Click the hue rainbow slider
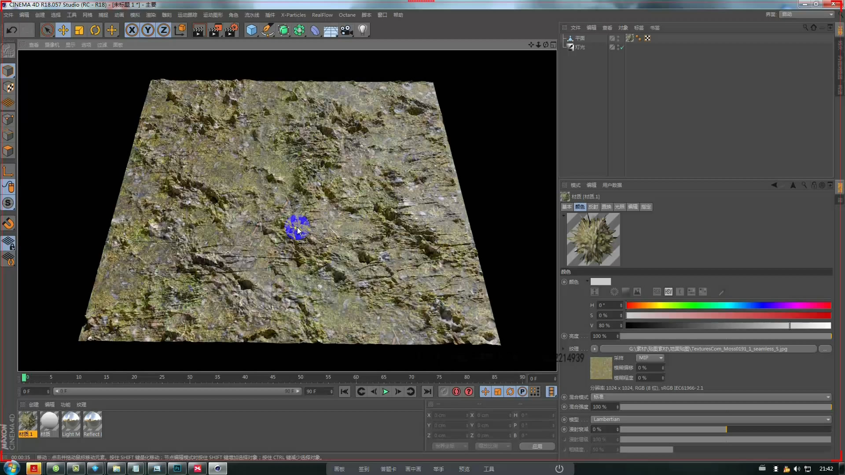845x475 pixels. [x=728, y=305]
